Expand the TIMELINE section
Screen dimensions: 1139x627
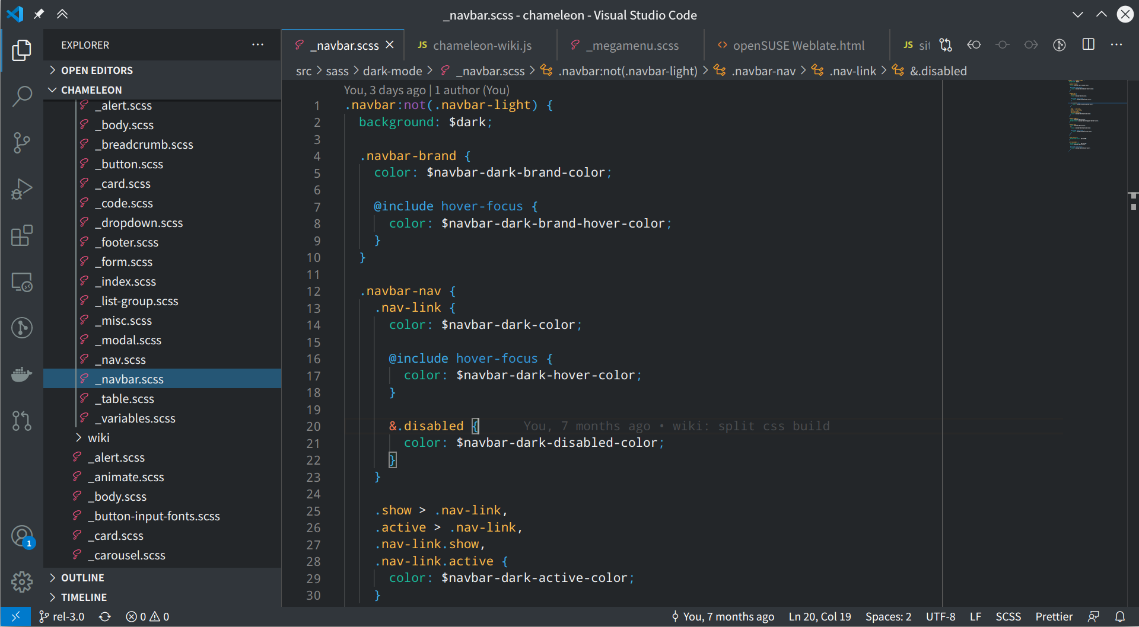pos(84,597)
